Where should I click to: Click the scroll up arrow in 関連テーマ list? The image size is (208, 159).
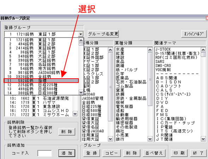(203, 50)
